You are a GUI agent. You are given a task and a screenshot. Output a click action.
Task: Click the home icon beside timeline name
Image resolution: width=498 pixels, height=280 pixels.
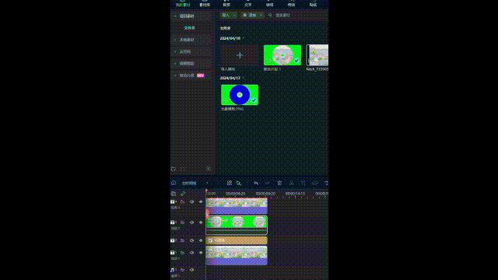174,183
